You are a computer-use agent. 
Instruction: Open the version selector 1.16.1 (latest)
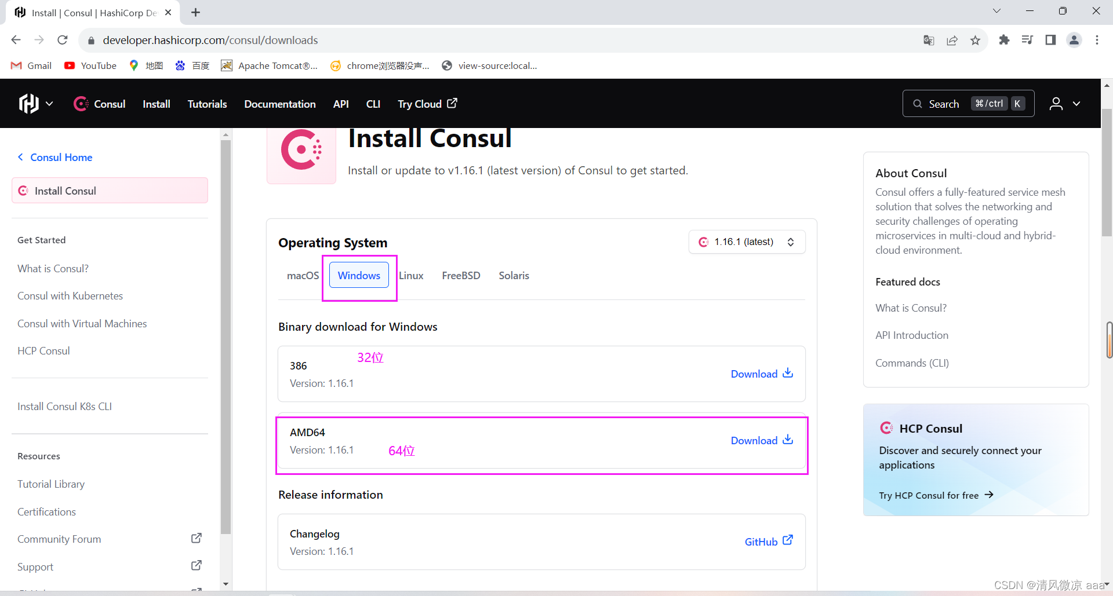pyautogui.click(x=747, y=242)
